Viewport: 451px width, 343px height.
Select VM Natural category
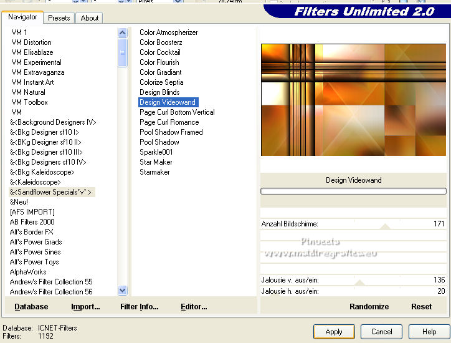[28, 92]
